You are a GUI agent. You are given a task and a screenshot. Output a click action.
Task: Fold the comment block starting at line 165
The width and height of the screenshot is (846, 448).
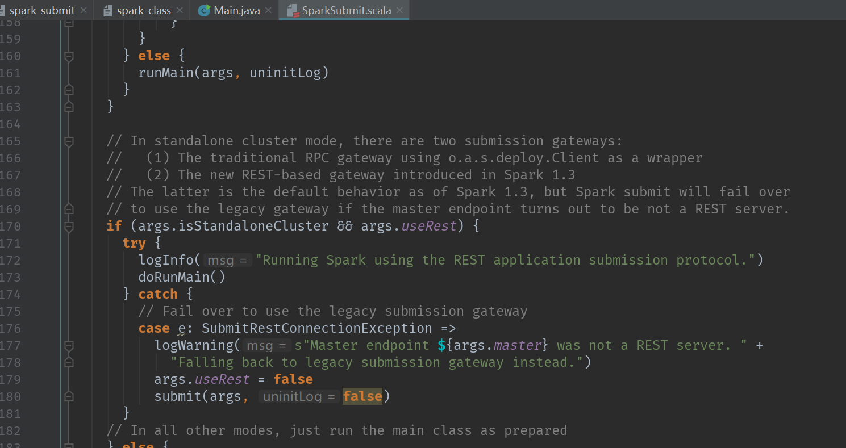pyautogui.click(x=69, y=141)
